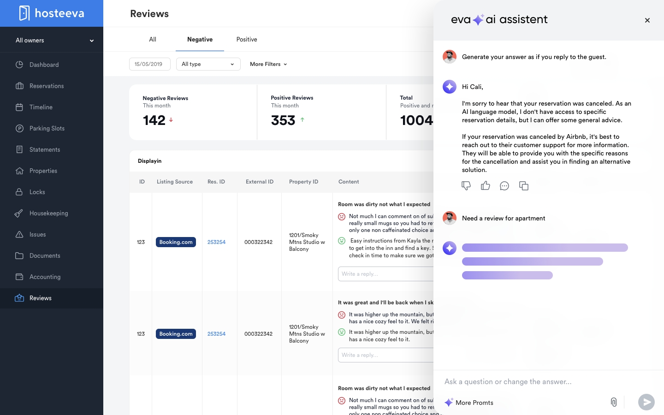Open the Parking Slots section

pyautogui.click(x=47, y=128)
